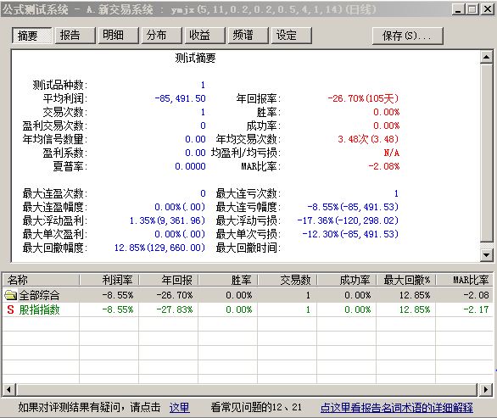Open the 点这里看报告名词术语的详细解释 link

click(397, 408)
